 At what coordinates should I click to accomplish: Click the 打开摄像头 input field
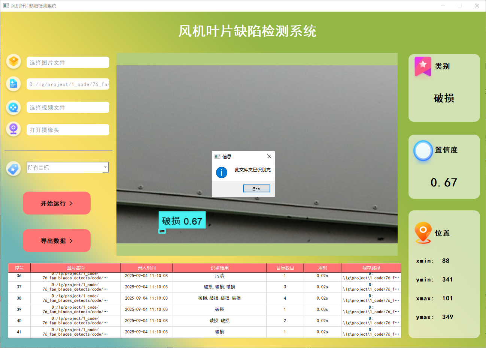[x=68, y=130]
